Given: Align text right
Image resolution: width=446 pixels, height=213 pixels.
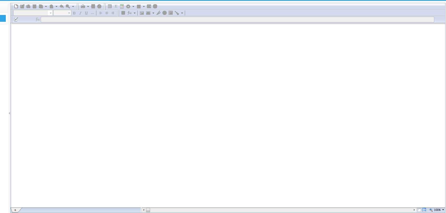Looking at the screenshot, I should pyautogui.click(x=113, y=13).
